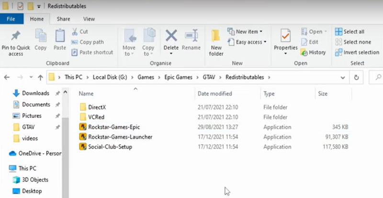Viewport: 383px width, 198px height.
Task: Open dropdown arrow under Properties
Action: pos(285,53)
